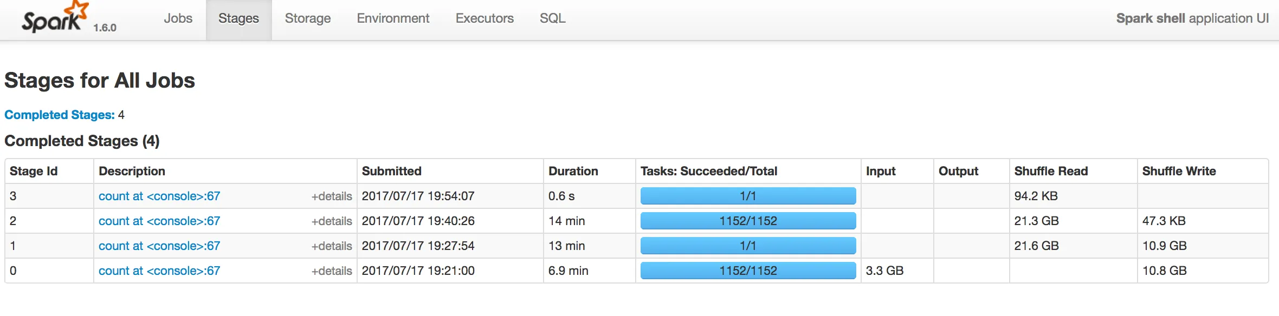Open the SQL tab
Image resolution: width=1279 pixels, height=316 pixels.
pos(552,18)
